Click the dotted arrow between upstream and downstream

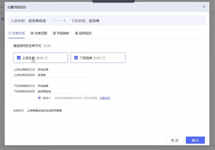pos(58,21)
